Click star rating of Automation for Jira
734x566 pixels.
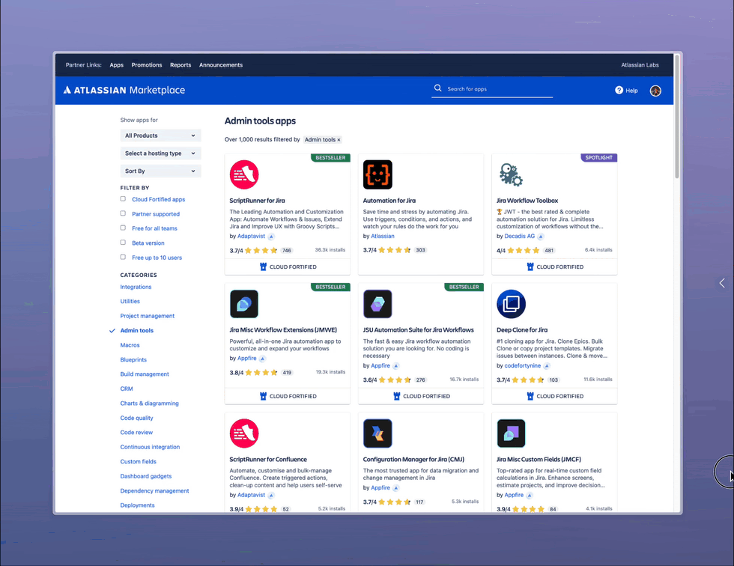tap(395, 250)
